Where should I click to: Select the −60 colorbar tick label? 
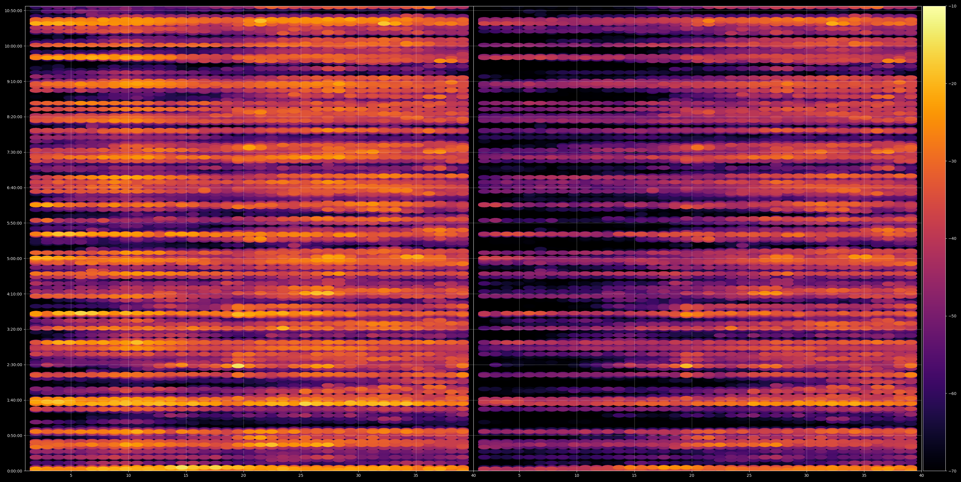952,393
